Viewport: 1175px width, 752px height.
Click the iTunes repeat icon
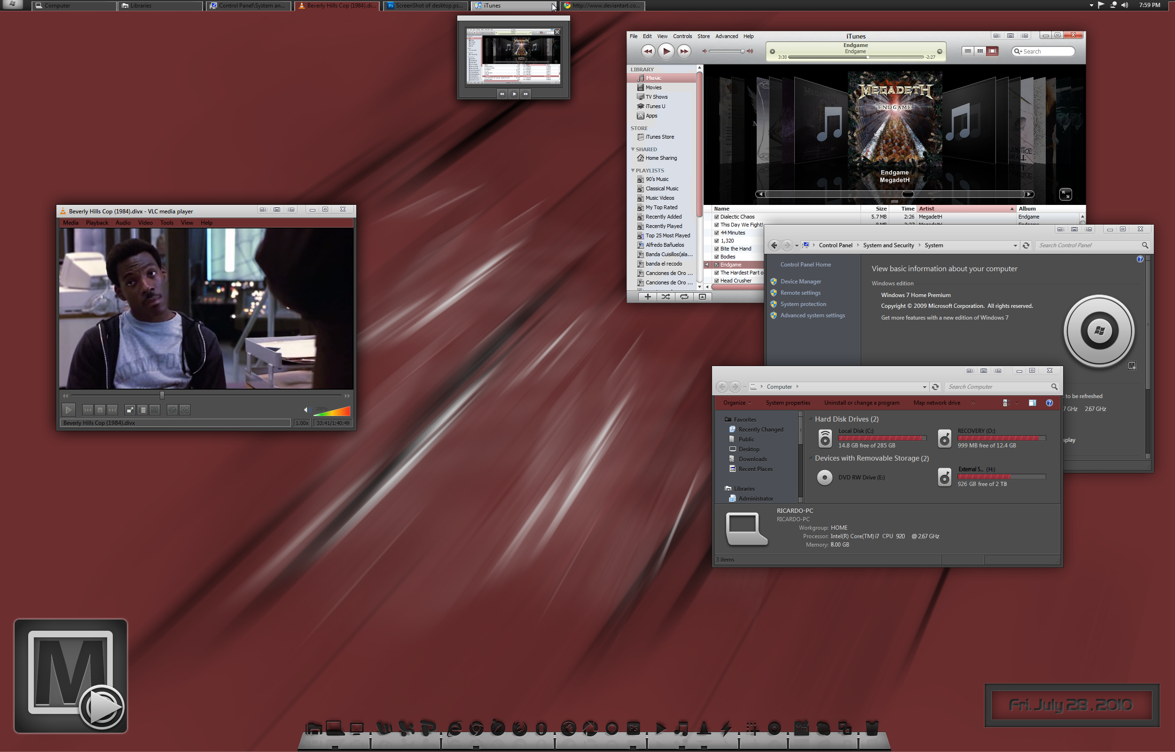[x=684, y=297]
